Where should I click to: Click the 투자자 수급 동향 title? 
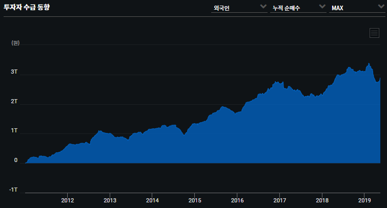(27, 7)
